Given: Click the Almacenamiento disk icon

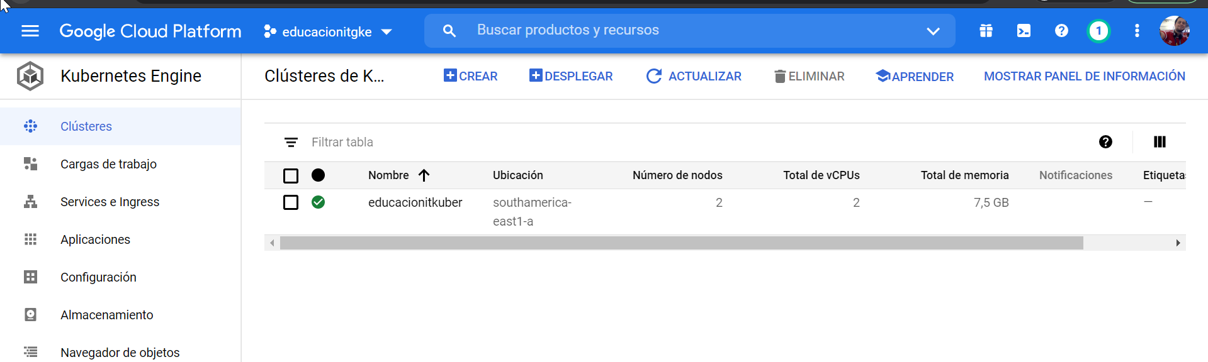Looking at the screenshot, I should pos(30,315).
